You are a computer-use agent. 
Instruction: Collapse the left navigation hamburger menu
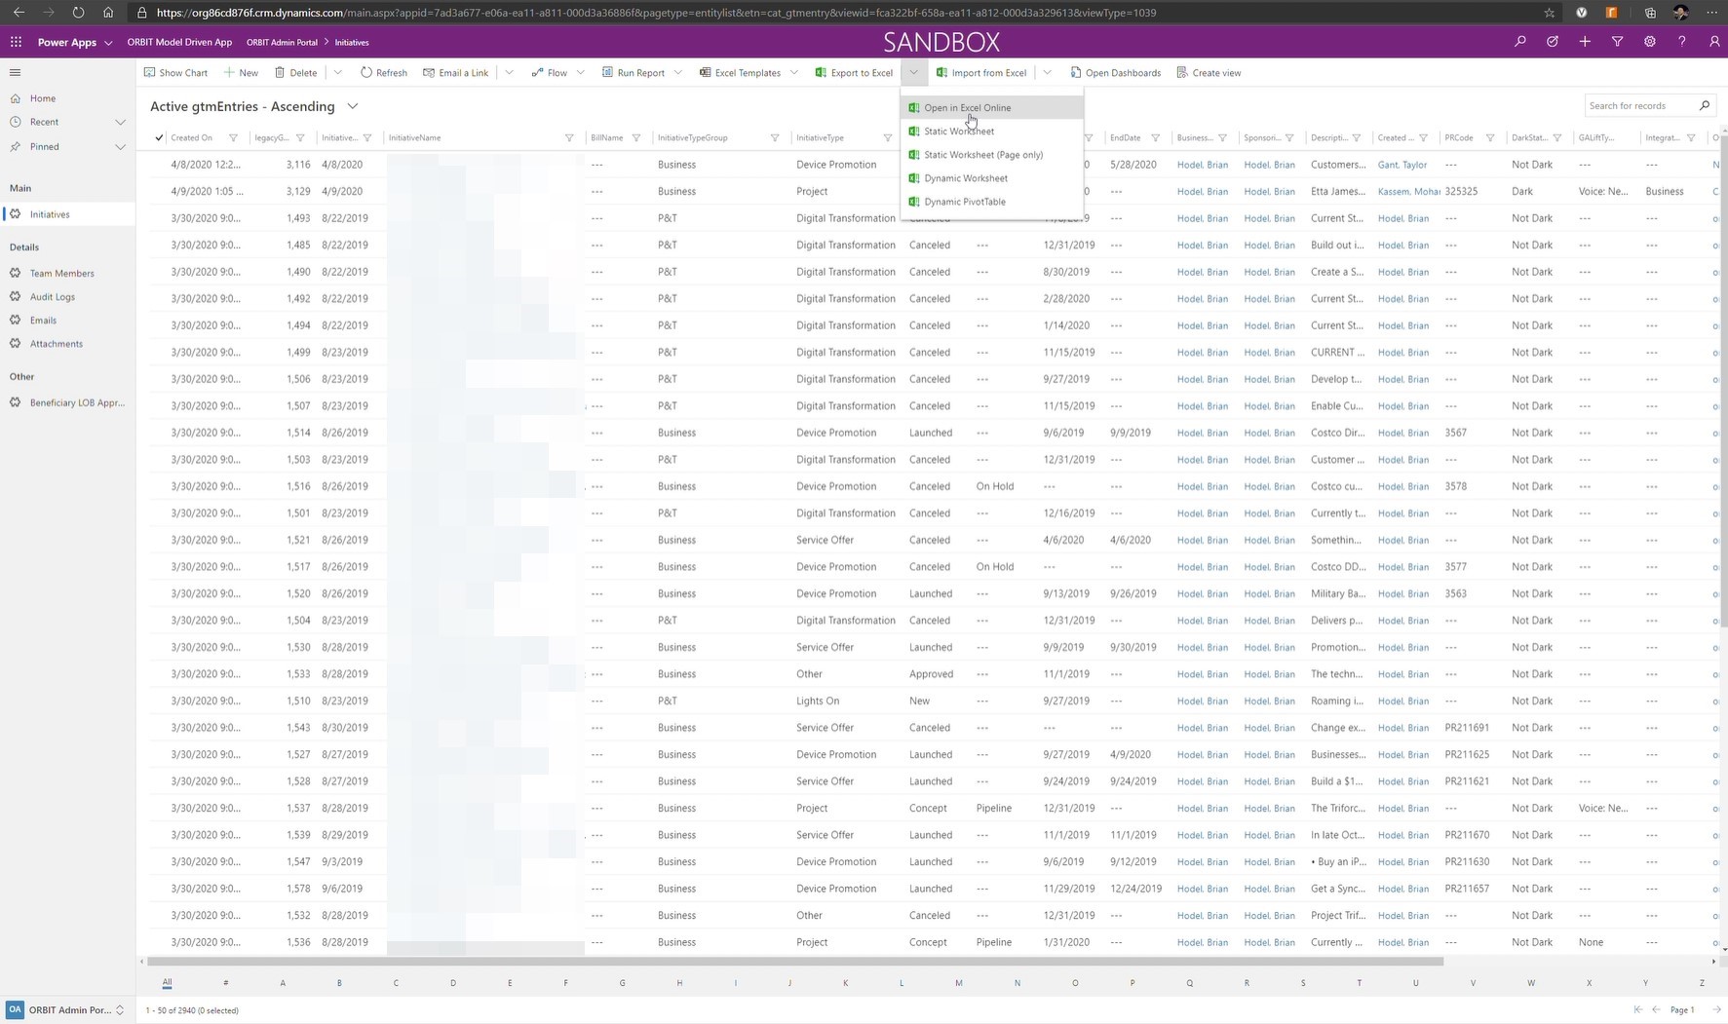(15, 72)
